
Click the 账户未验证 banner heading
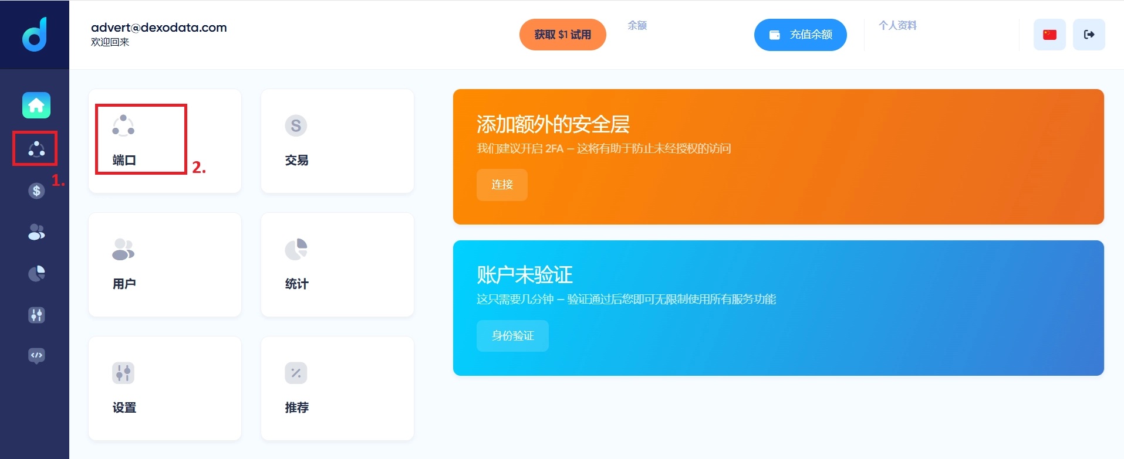coord(524,275)
